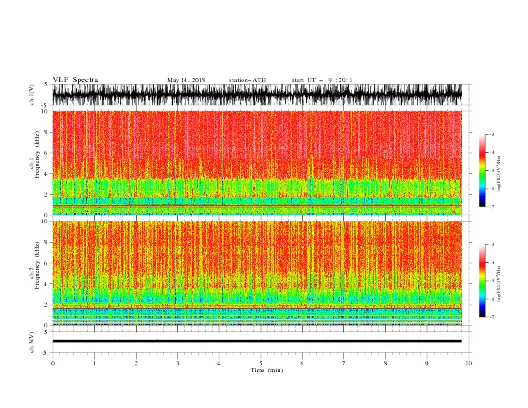This screenshot has height=408, width=528.
Task: Click the ch.2 colorbar 'log(PSD)(V²/Hz)' label
Action: [499, 283]
